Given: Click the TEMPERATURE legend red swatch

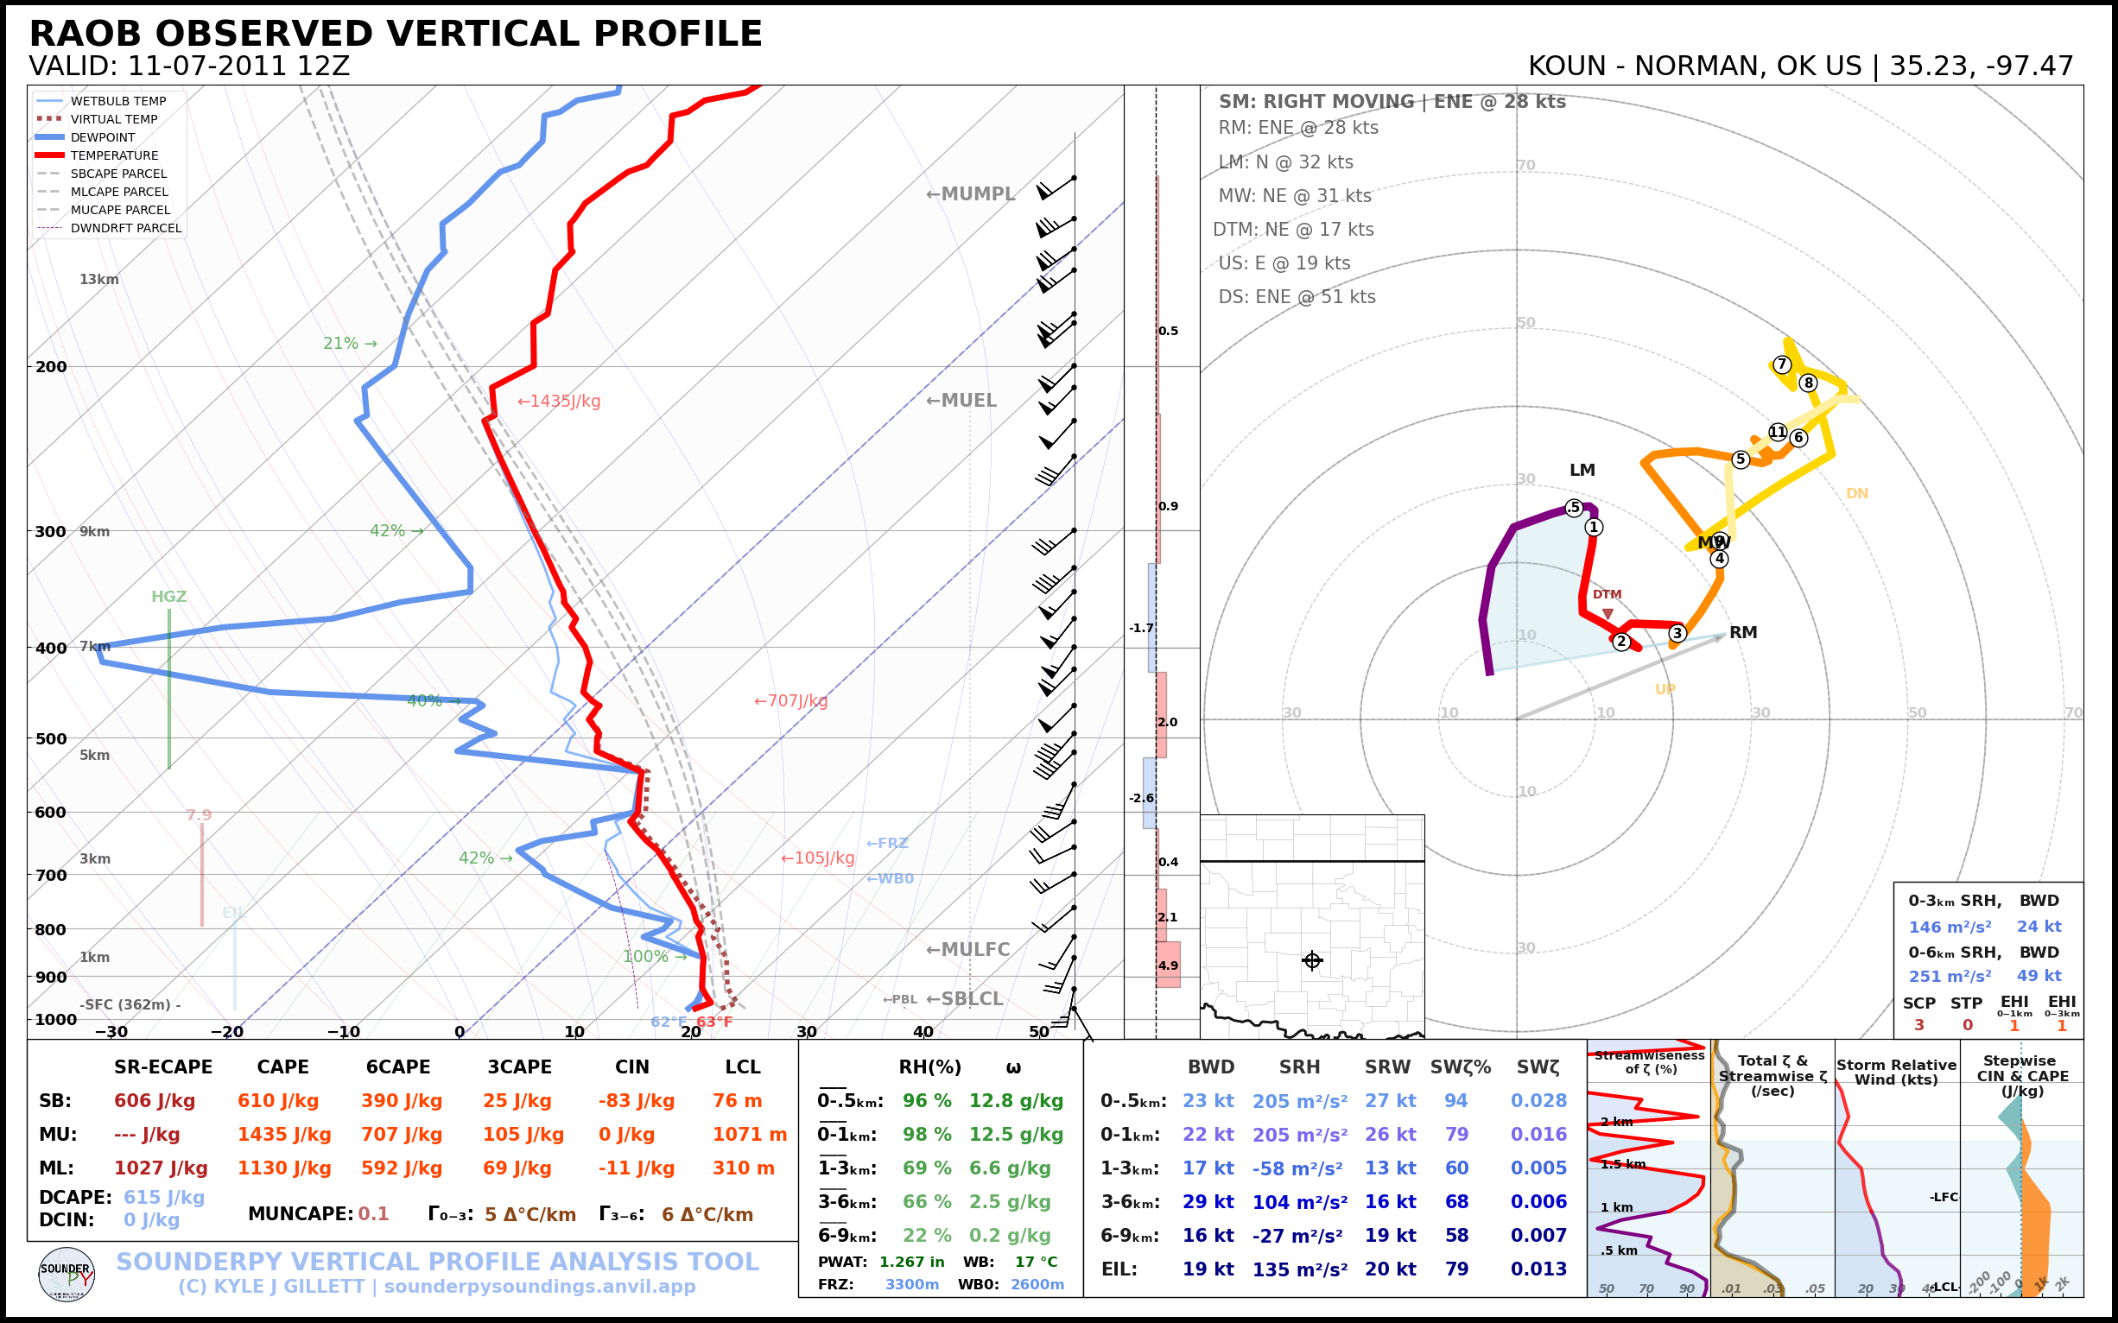Looking at the screenshot, I should [x=50, y=155].
